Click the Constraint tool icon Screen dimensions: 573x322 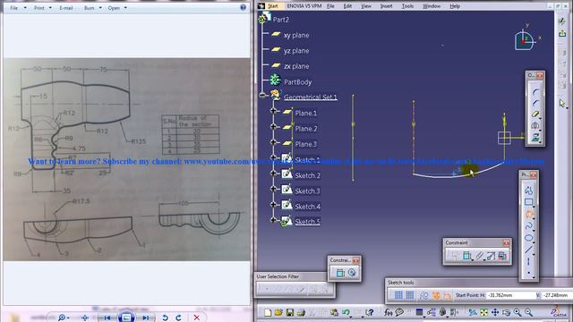[x=467, y=256]
